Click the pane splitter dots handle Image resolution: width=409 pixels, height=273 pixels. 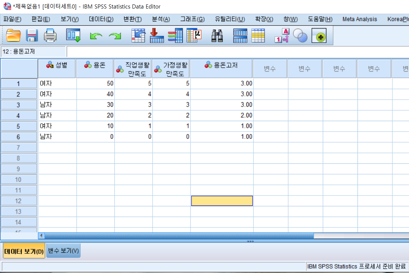250,242
